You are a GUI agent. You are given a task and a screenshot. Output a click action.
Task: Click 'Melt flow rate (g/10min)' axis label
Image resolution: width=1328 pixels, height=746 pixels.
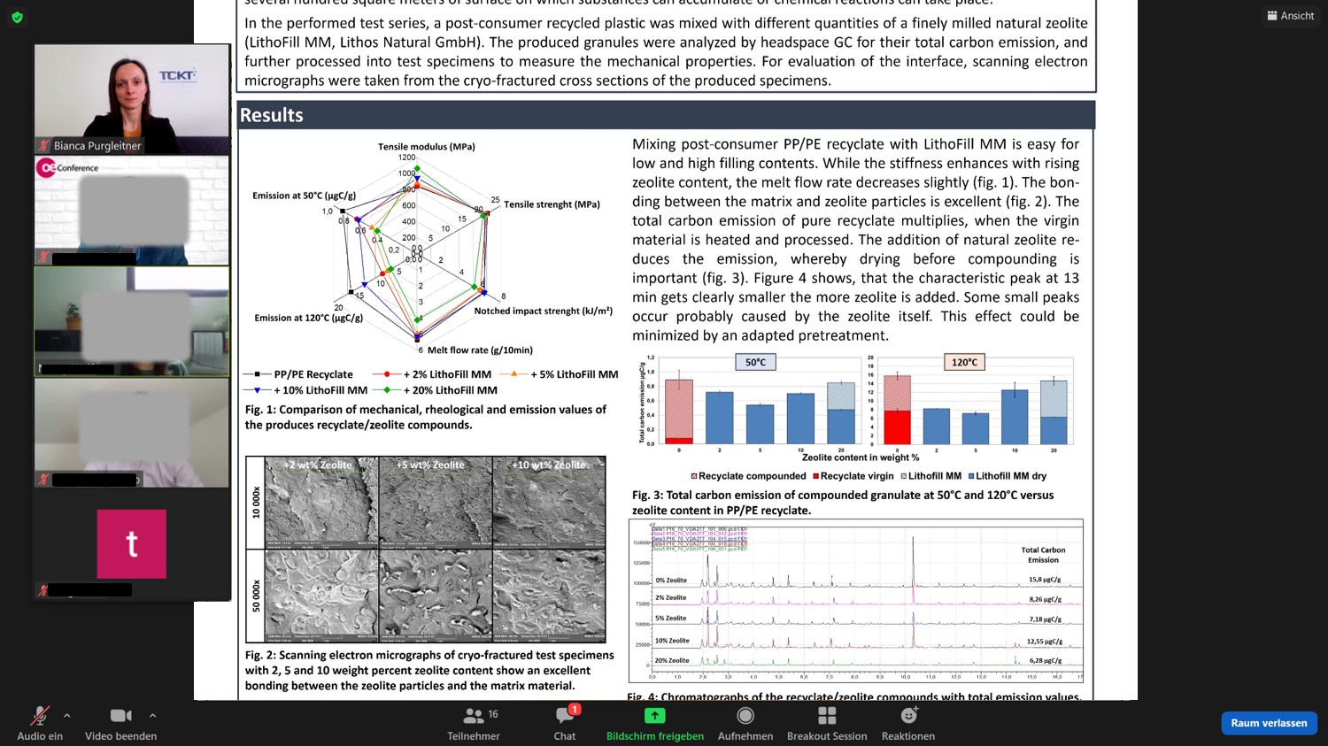tap(480, 350)
